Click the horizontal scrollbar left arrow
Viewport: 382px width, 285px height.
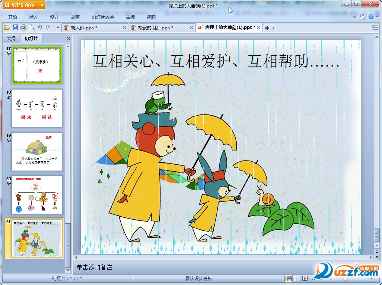(x=76, y=257)
